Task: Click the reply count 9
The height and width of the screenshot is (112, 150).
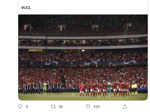Action: pos(27,107)
